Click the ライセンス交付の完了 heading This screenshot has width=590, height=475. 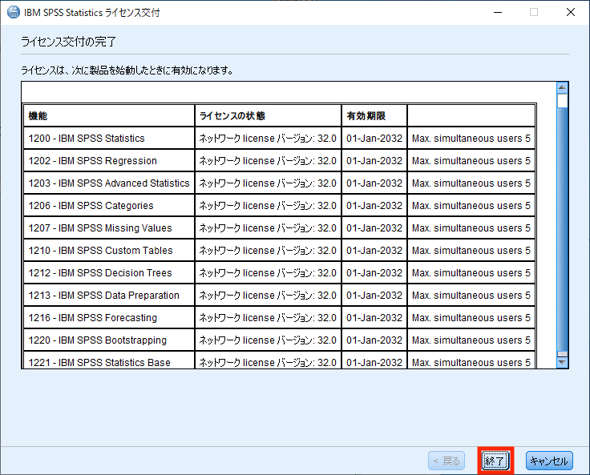tap(68, 42)
